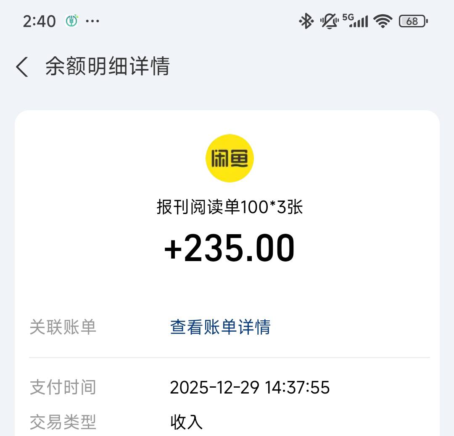Tap the three dots in status bar
This screenshot has height=436, width=454.
[92, 21]
